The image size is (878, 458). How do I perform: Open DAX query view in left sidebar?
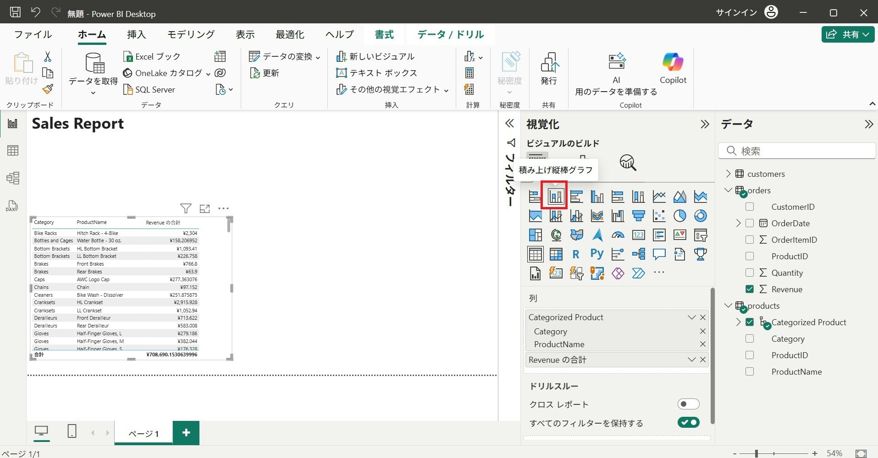[x=13, y=205]
